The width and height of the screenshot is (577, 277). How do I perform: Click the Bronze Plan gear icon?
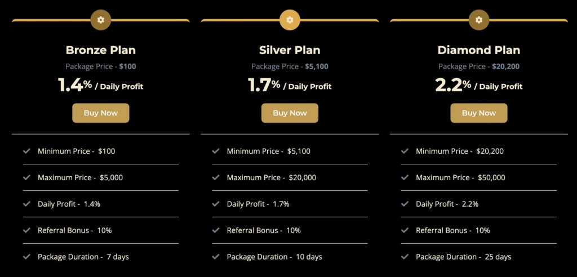[x=101, y=20]
